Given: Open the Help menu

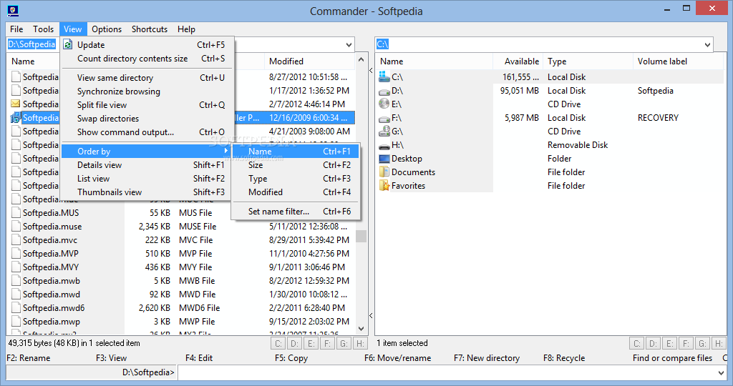Looking at the screenshot, I should 186,29.
